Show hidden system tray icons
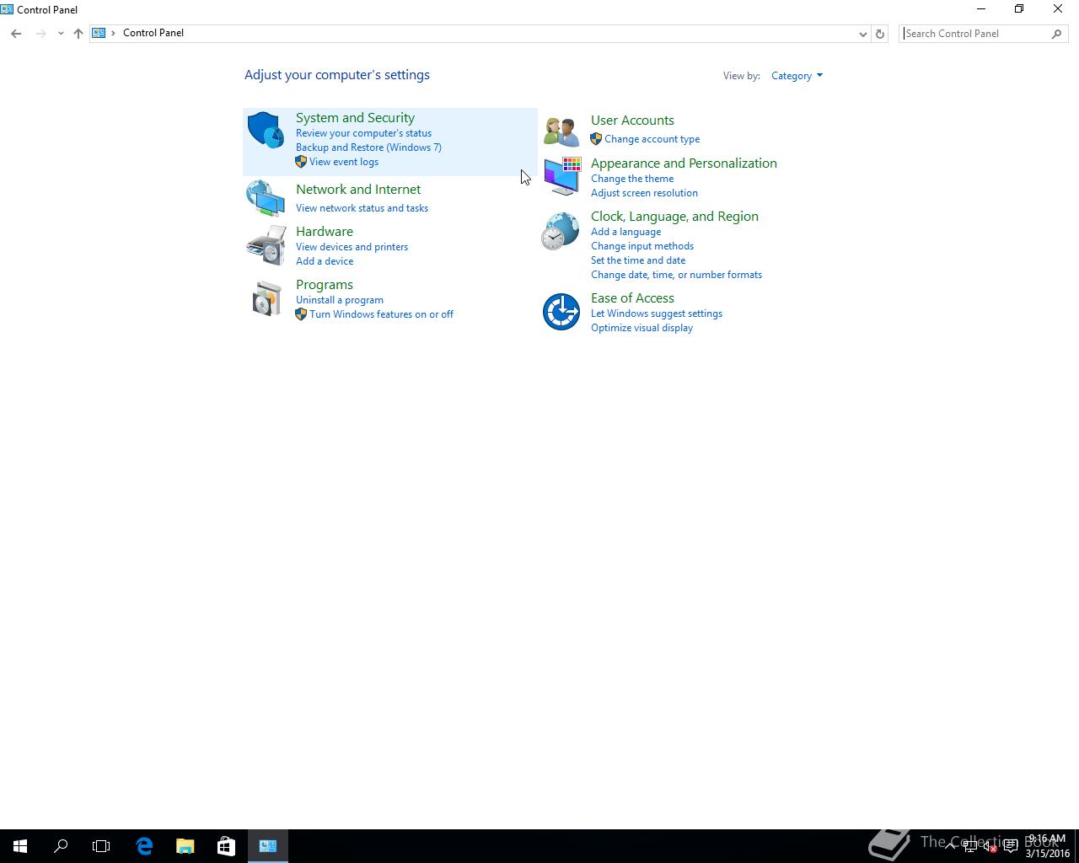The width and height of the screenshot is (1079, 863). pyautogui.click(x=950, y=846)
